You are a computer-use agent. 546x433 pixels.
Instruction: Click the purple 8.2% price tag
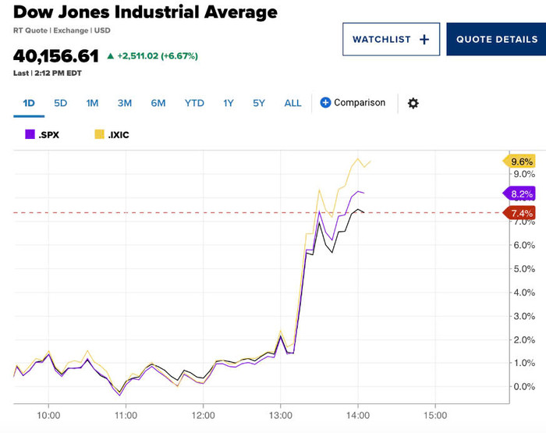coord(519,193)
